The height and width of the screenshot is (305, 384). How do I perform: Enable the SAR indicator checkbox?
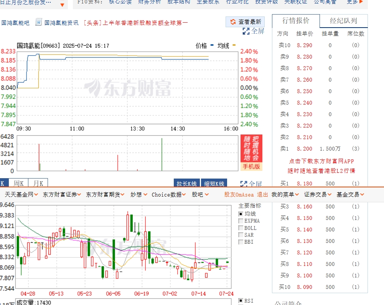(x=241, y=235)
